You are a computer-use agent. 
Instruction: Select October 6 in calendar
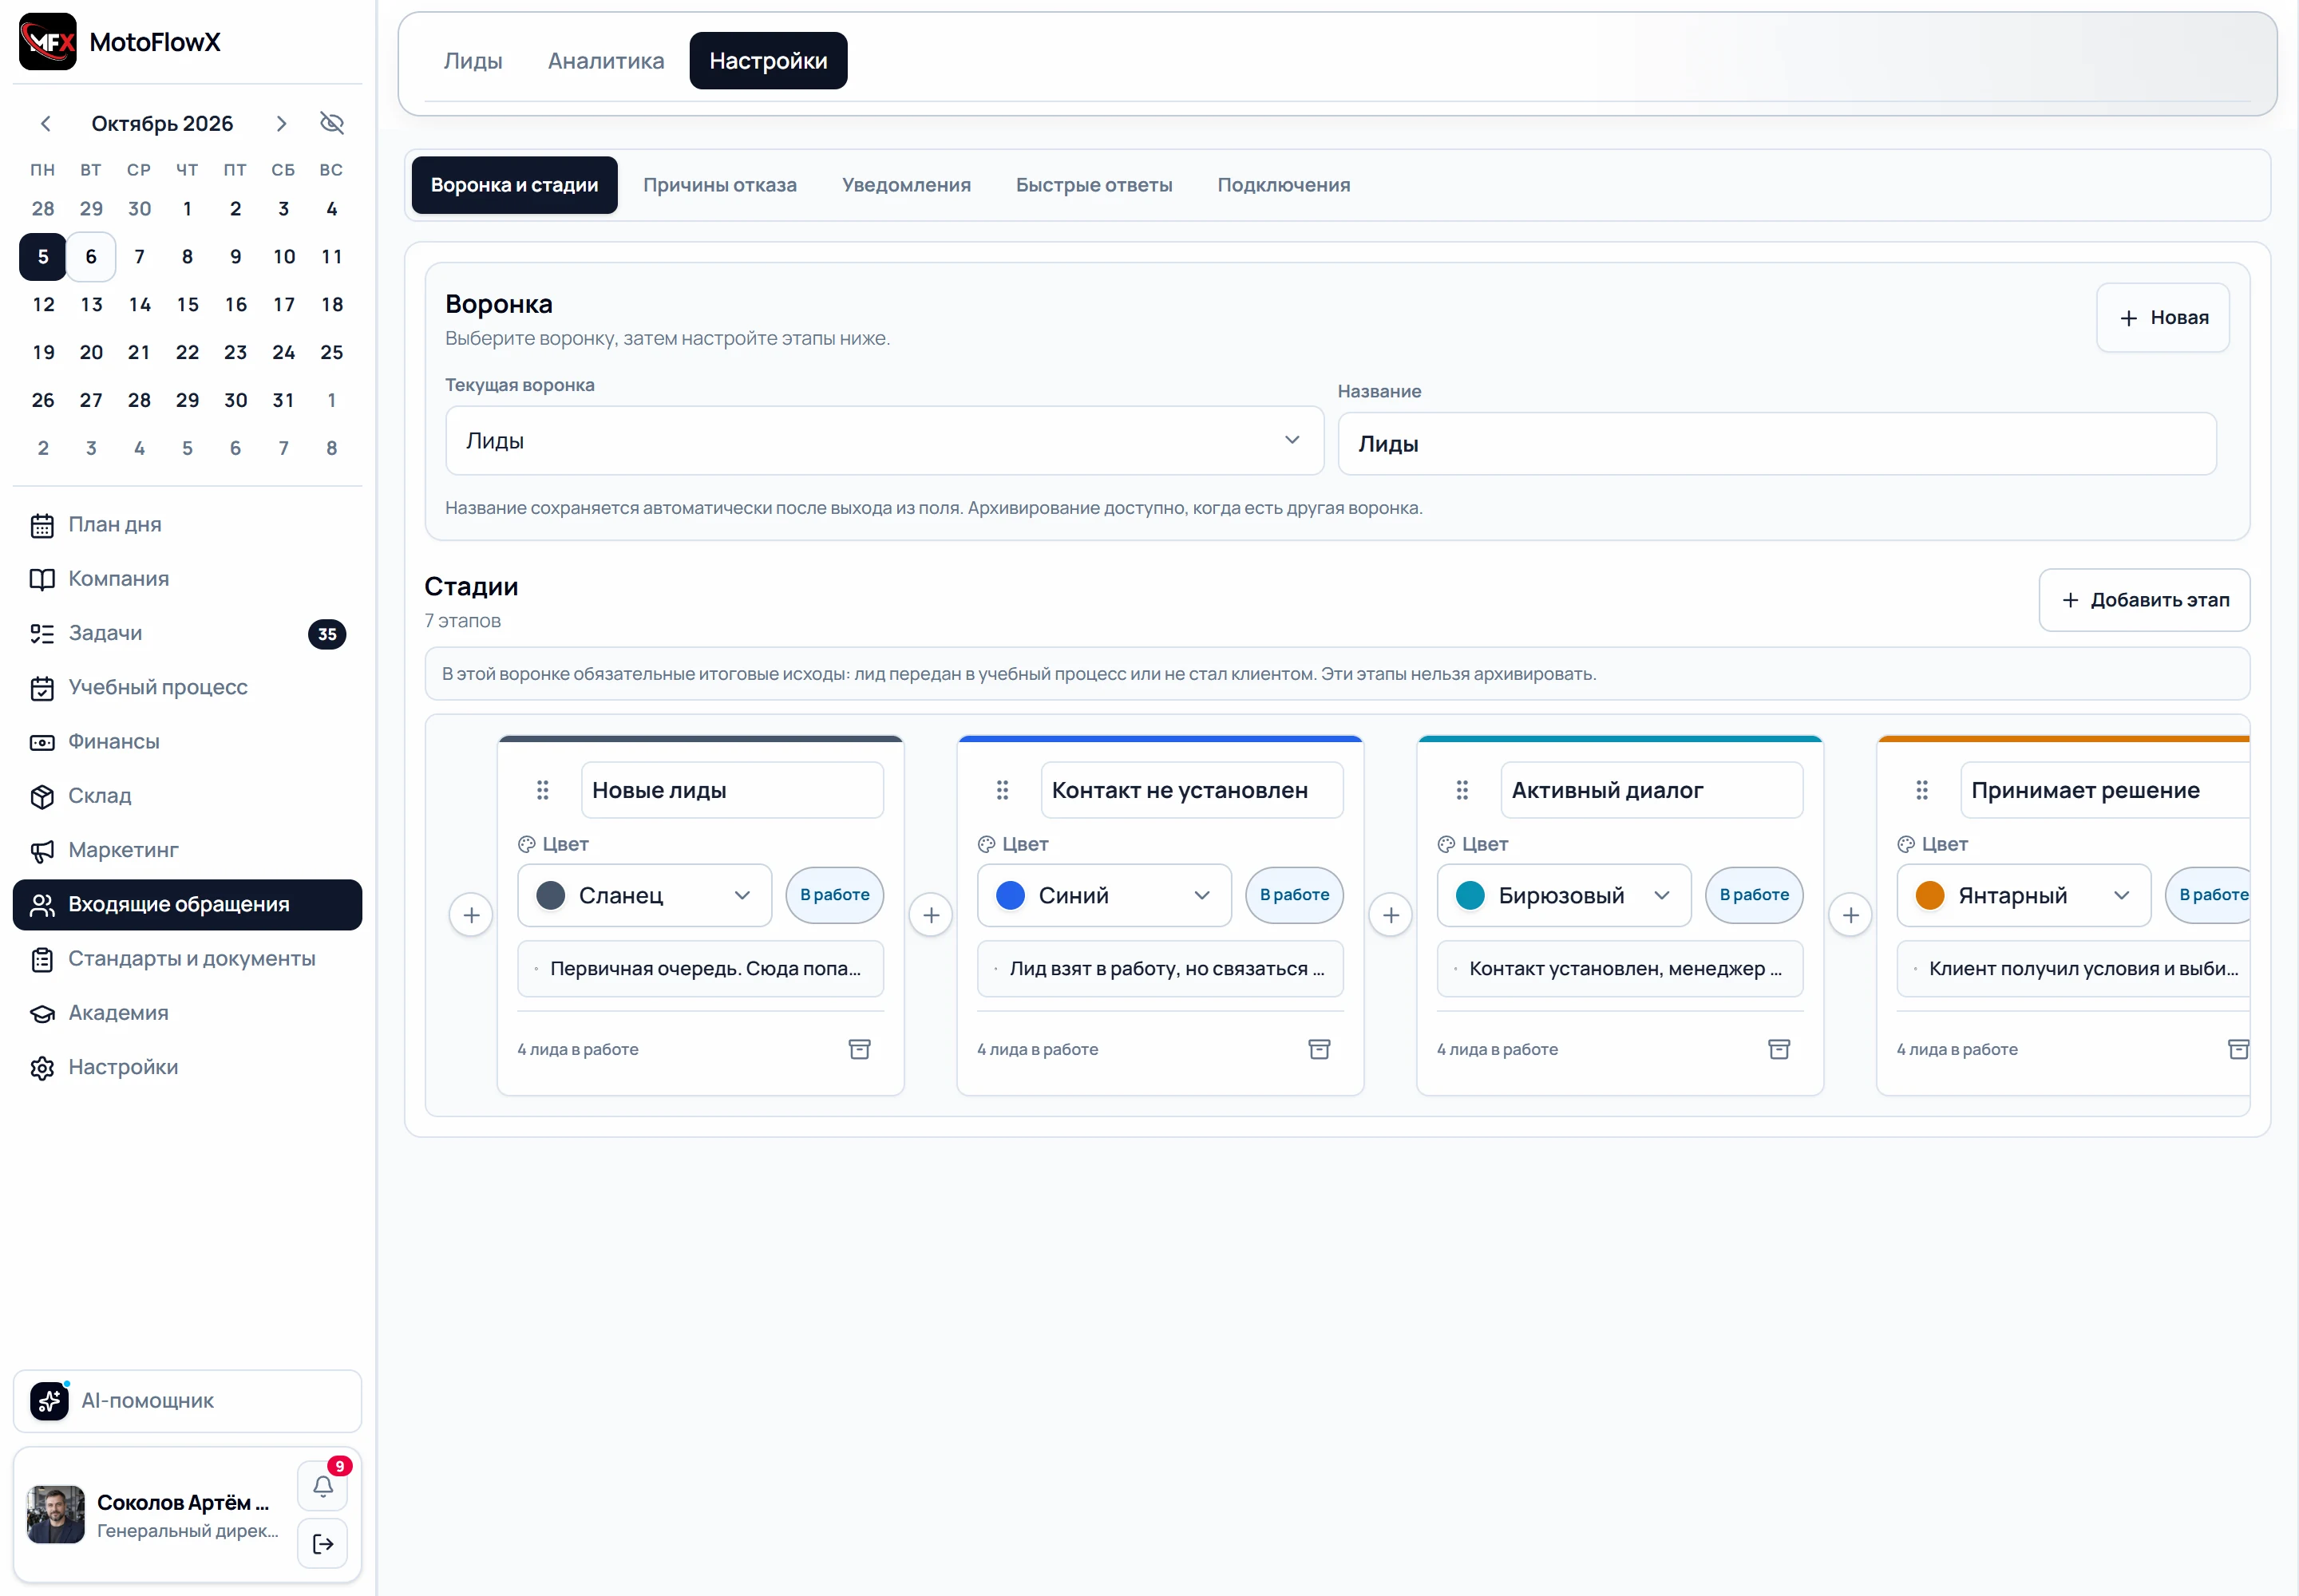(91, 257)
